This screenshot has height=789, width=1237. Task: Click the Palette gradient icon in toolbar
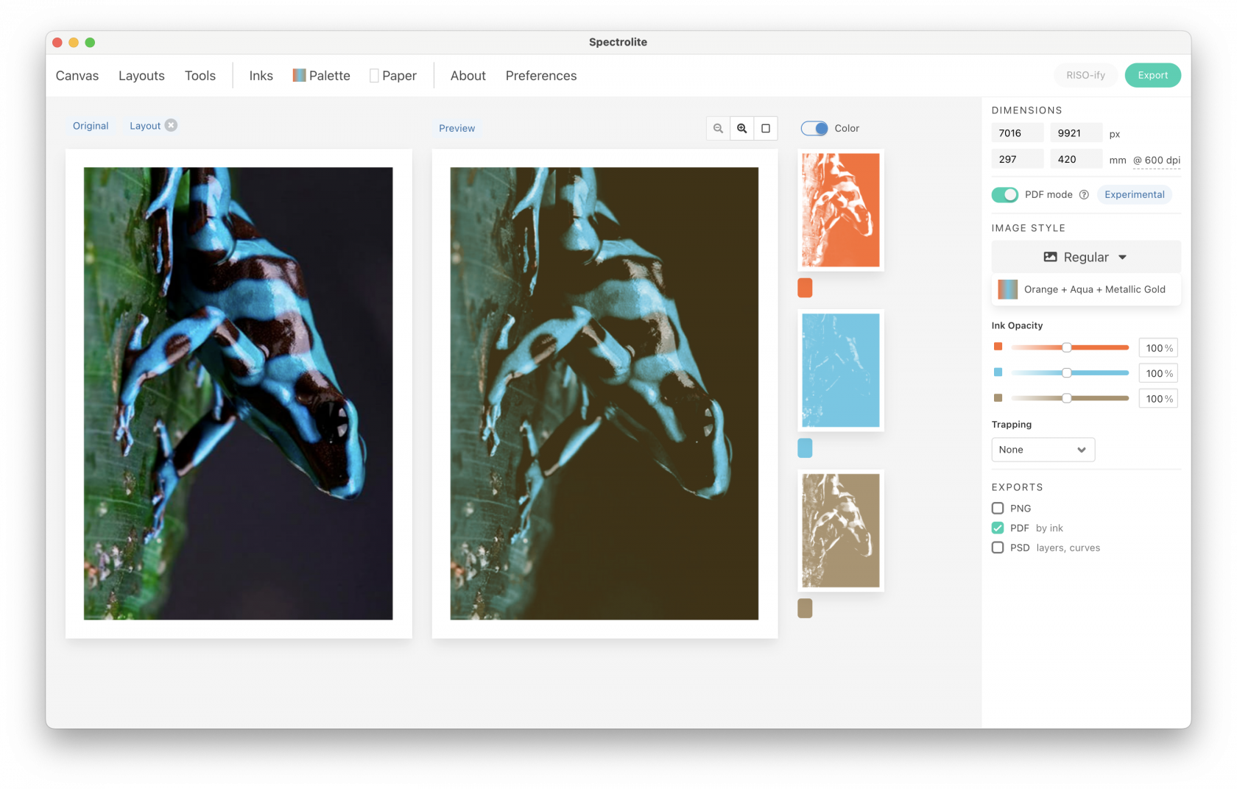coord(299,75)
